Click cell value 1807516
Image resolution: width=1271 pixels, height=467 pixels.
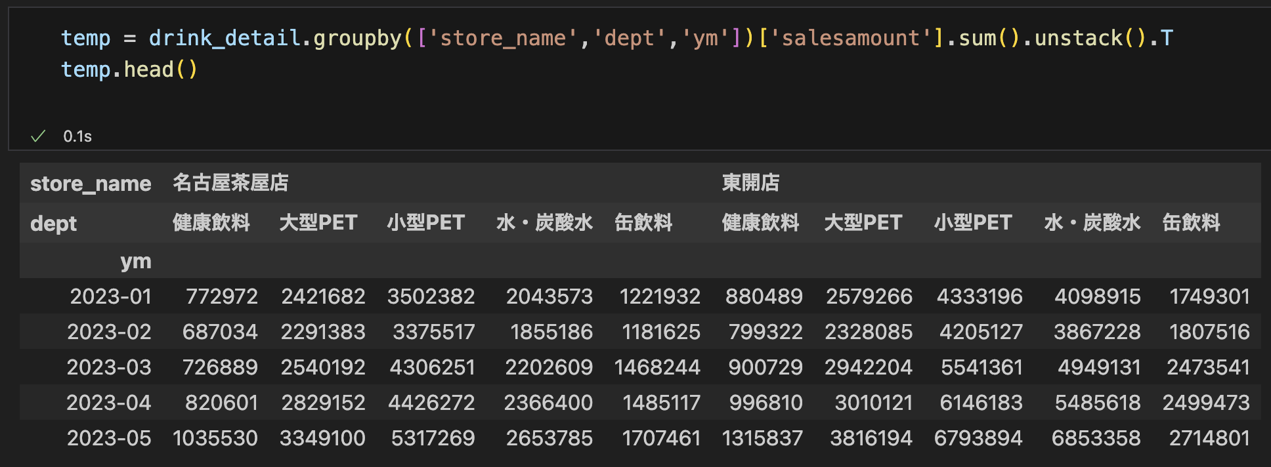pyautogui.click(x=1209, y=332)
